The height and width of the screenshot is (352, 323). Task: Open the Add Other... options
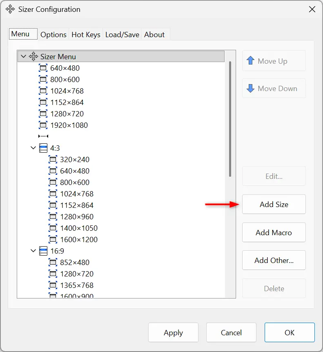pyautogui.click(x=274, y=260)
